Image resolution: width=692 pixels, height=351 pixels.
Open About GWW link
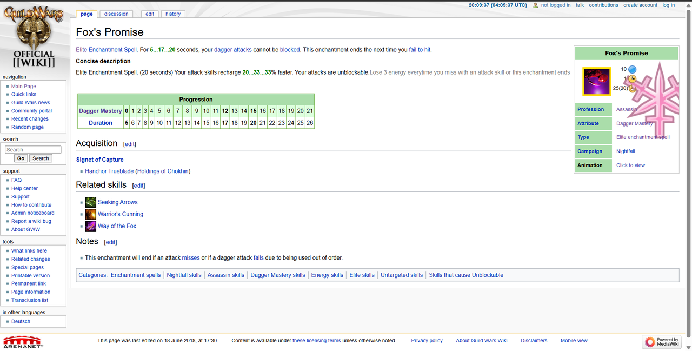(x=26, y=230)
